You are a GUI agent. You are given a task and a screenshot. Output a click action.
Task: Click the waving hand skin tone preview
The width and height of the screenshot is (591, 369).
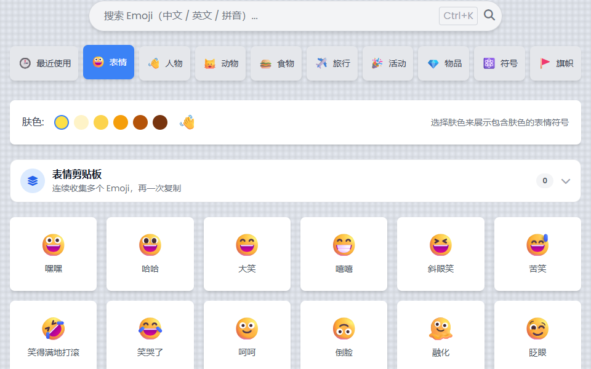[187, 122]
